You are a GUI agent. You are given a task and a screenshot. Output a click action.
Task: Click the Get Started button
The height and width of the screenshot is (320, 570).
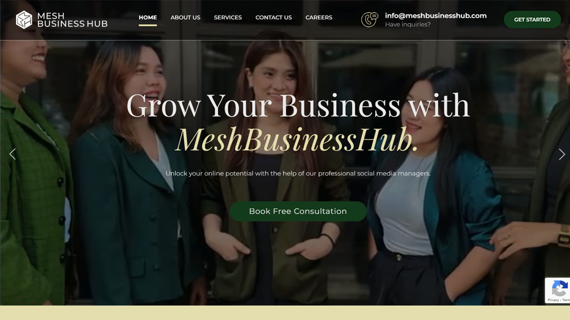point(532,19)
